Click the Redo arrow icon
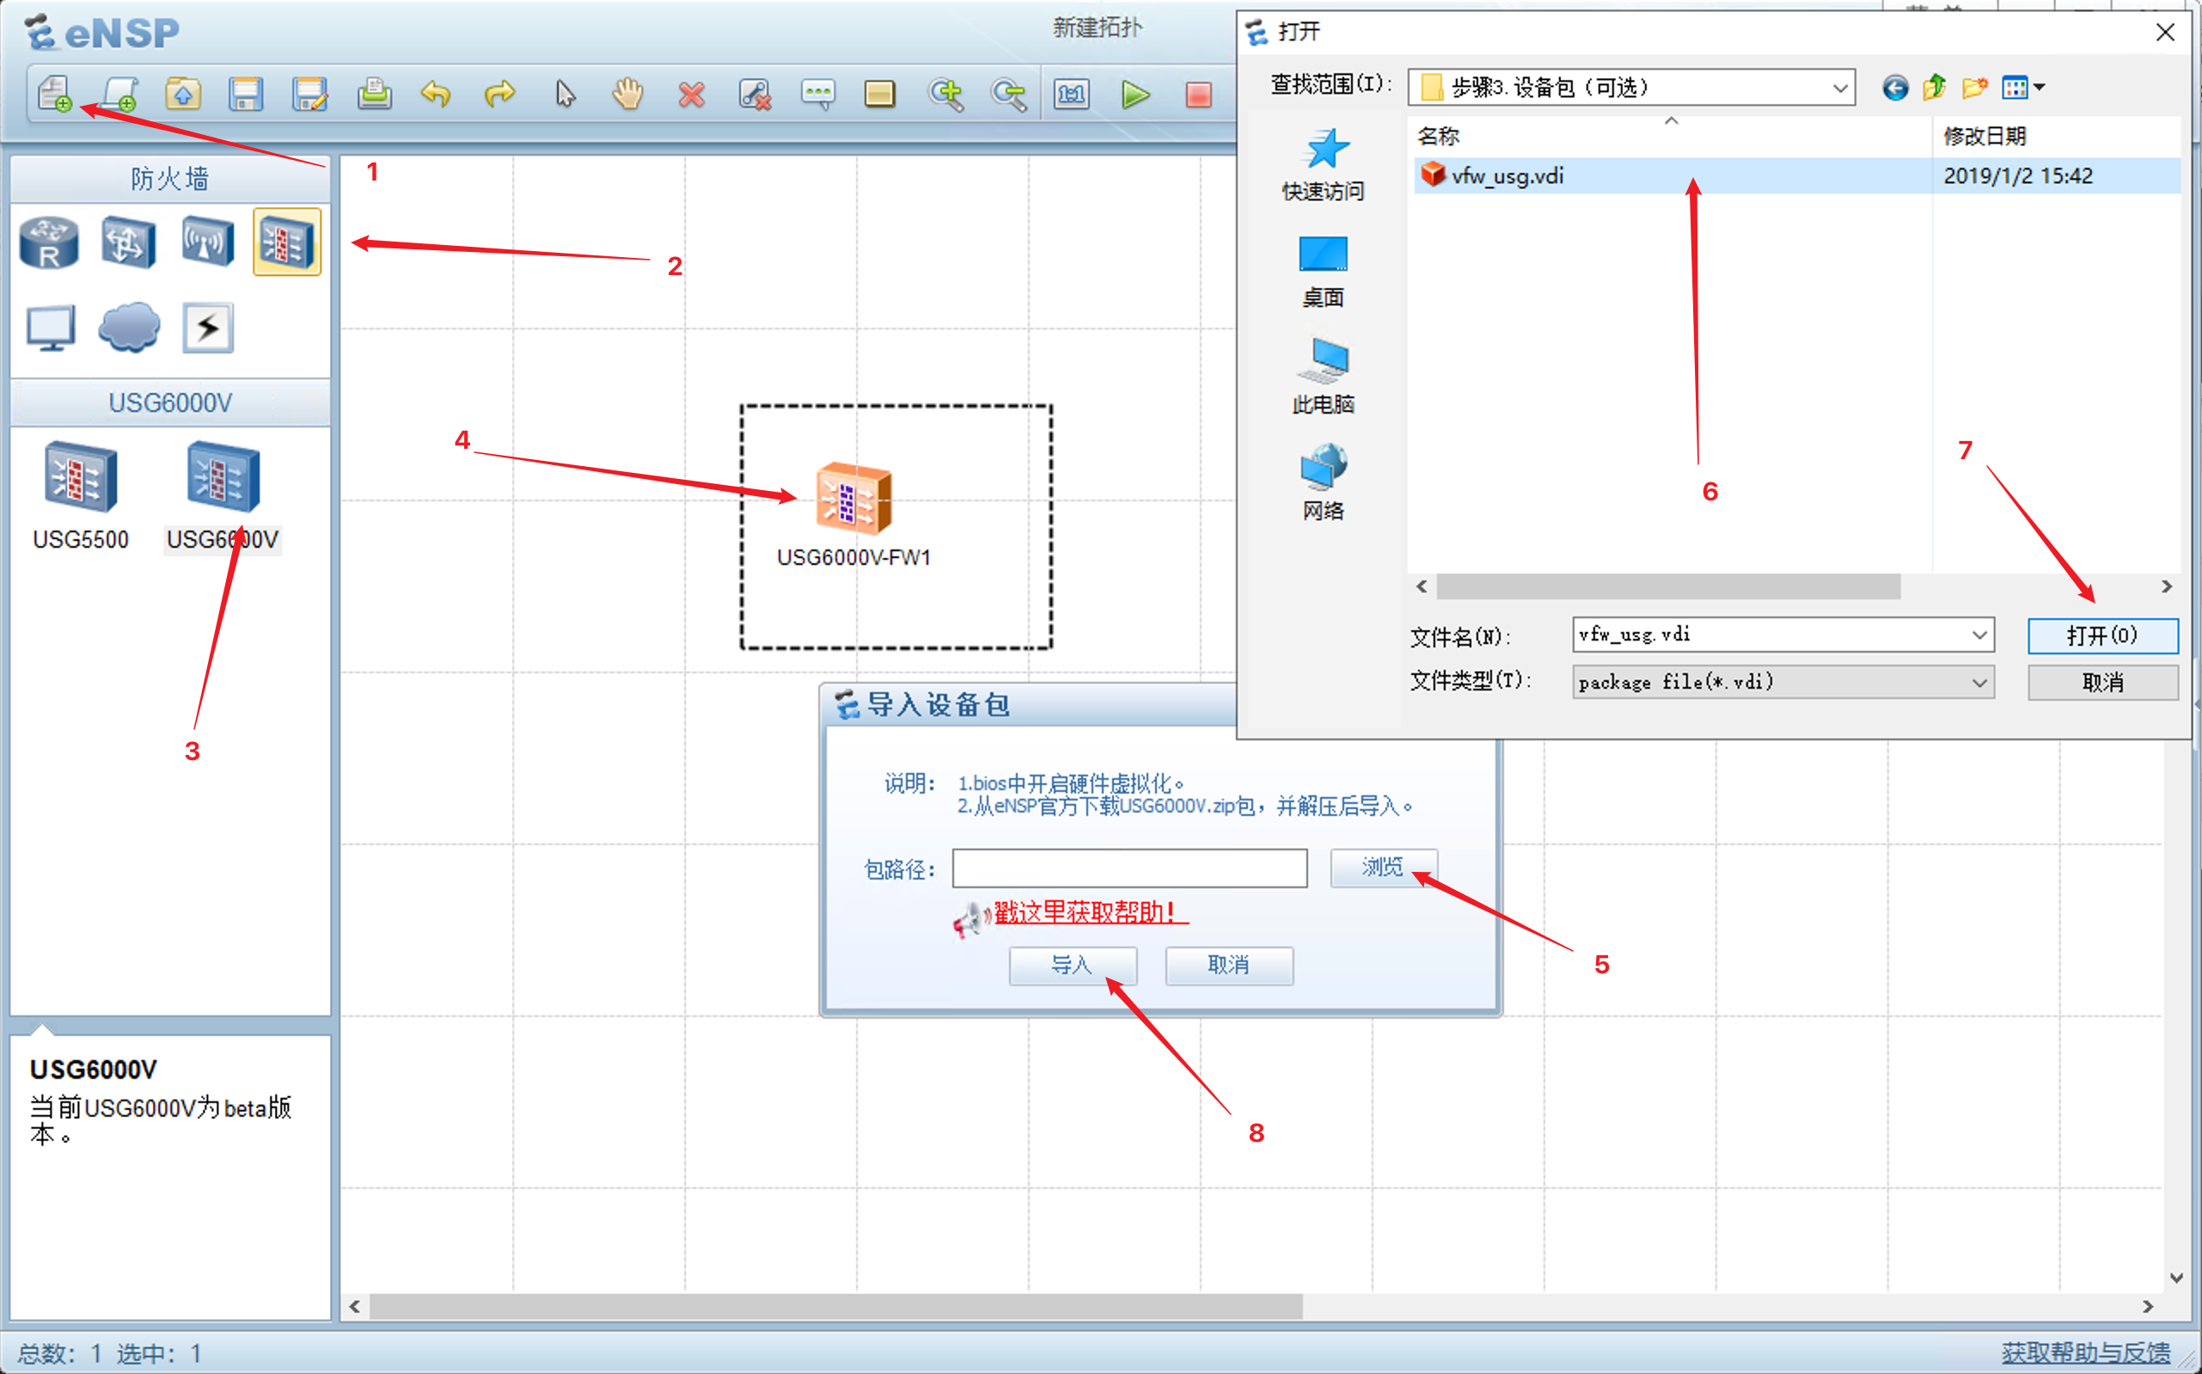Image resolution: width=2202 pixels, height=1374 pixels. click(x=499, y=94)
